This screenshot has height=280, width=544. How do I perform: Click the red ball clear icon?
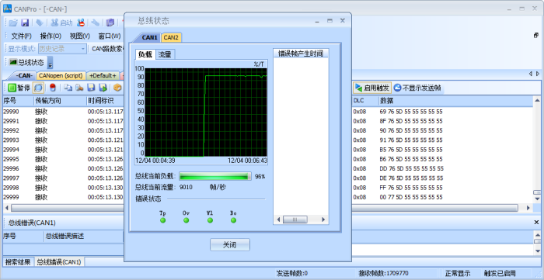pyautogui.click(x=53, y=88)
